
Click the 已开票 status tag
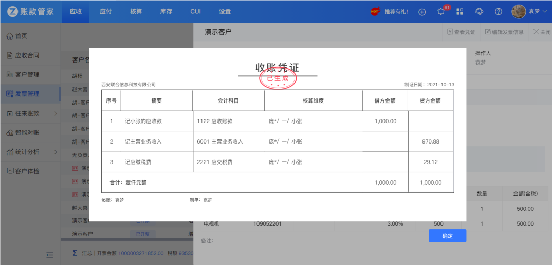click(x=143, y=234)
